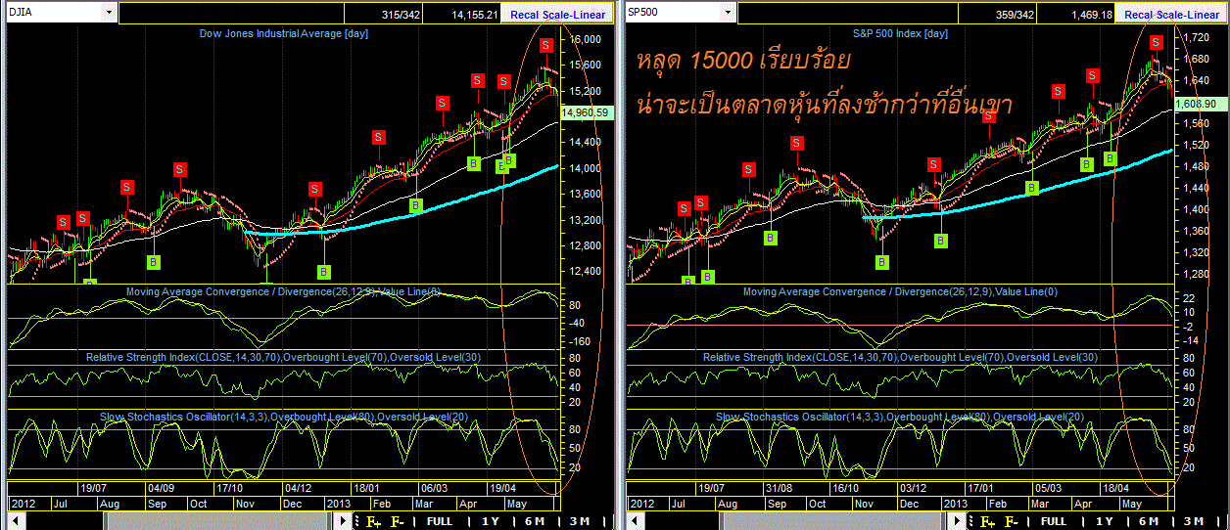Click the SP500 Relative Strength Index title
The width and height of the screenshot is (1230, 530).
point(901,357)
